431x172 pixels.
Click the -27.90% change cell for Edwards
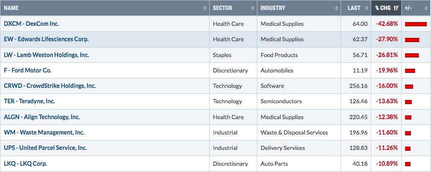(386, 39)
